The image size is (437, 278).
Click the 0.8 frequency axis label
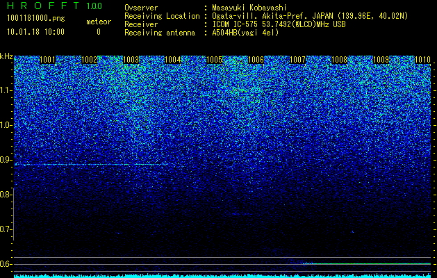[6, 195]
